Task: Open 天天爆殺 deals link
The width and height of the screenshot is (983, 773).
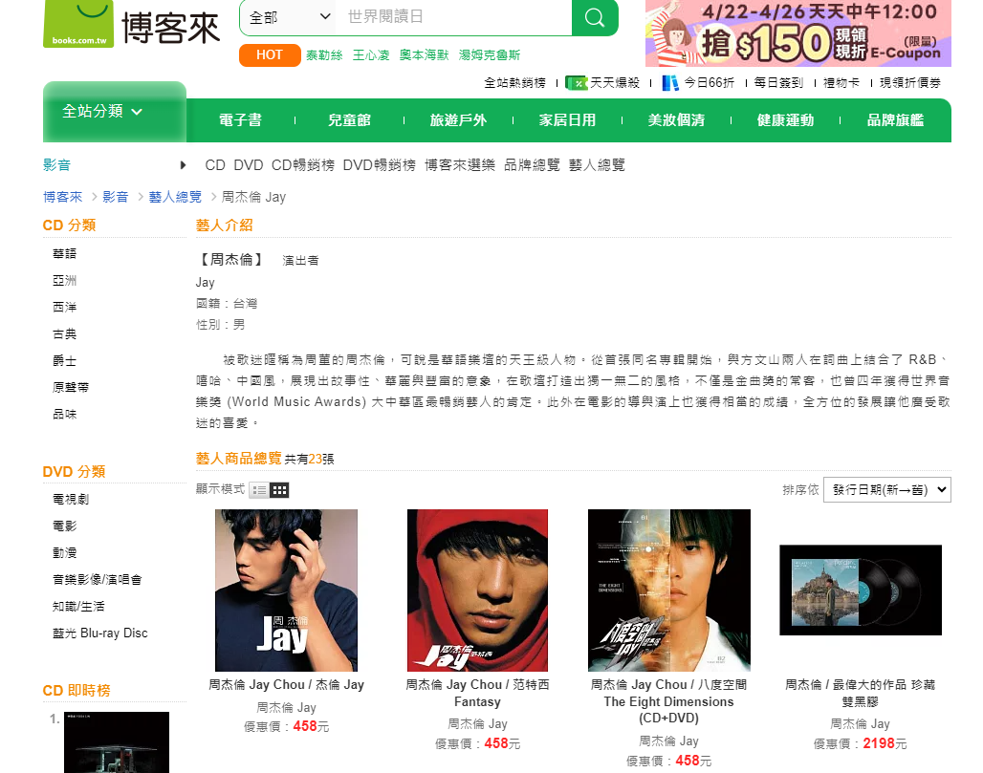Action: click(x=614, y=83)
